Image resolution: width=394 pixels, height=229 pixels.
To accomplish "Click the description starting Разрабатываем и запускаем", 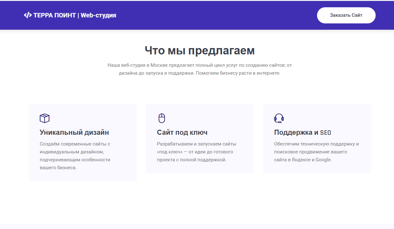I will pos(197,152).
